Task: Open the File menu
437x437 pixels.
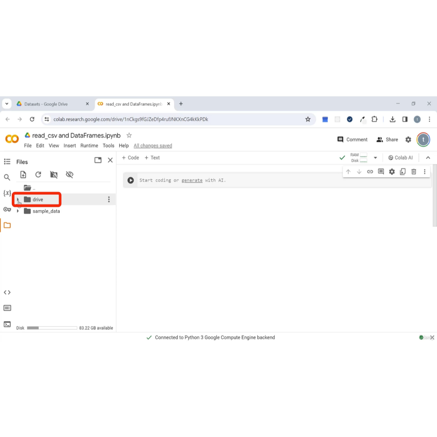Action: 28,146
